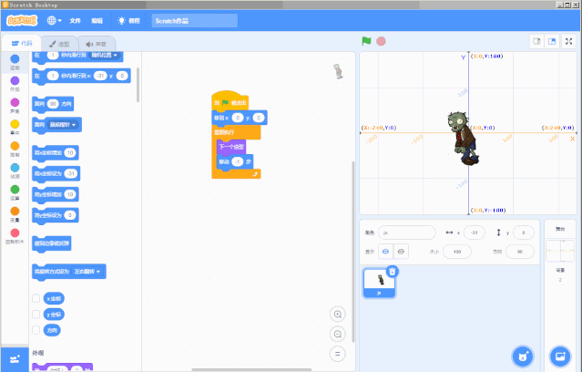The width and height of the screenshot is (582, 372).
Task: Click the glide to x -31 y 0 block
Action: pyautogui.click(x=81, y=76)
